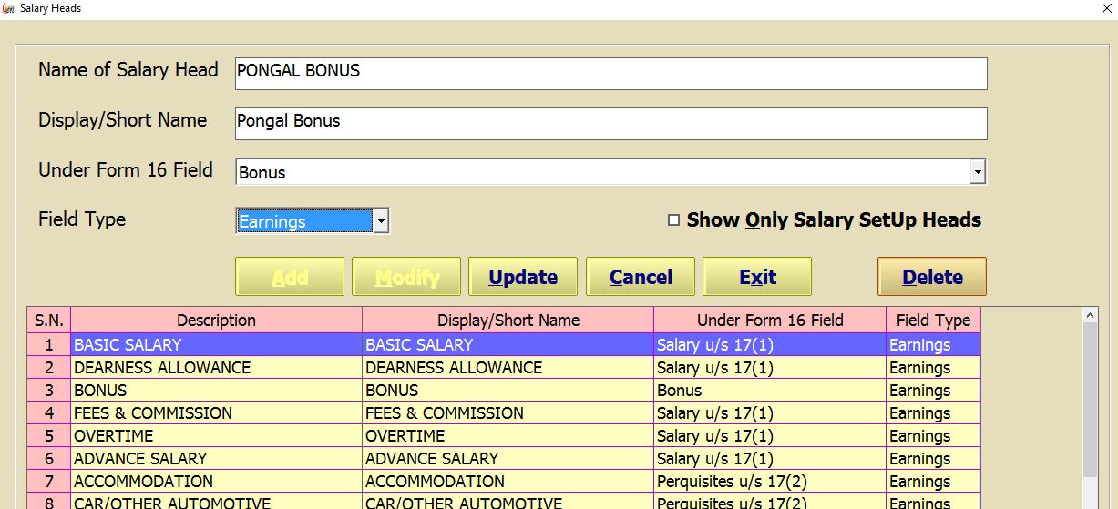Open the Under Form 16 Field dropdown
1118x509 pixels.
click(x=977, y=171)
